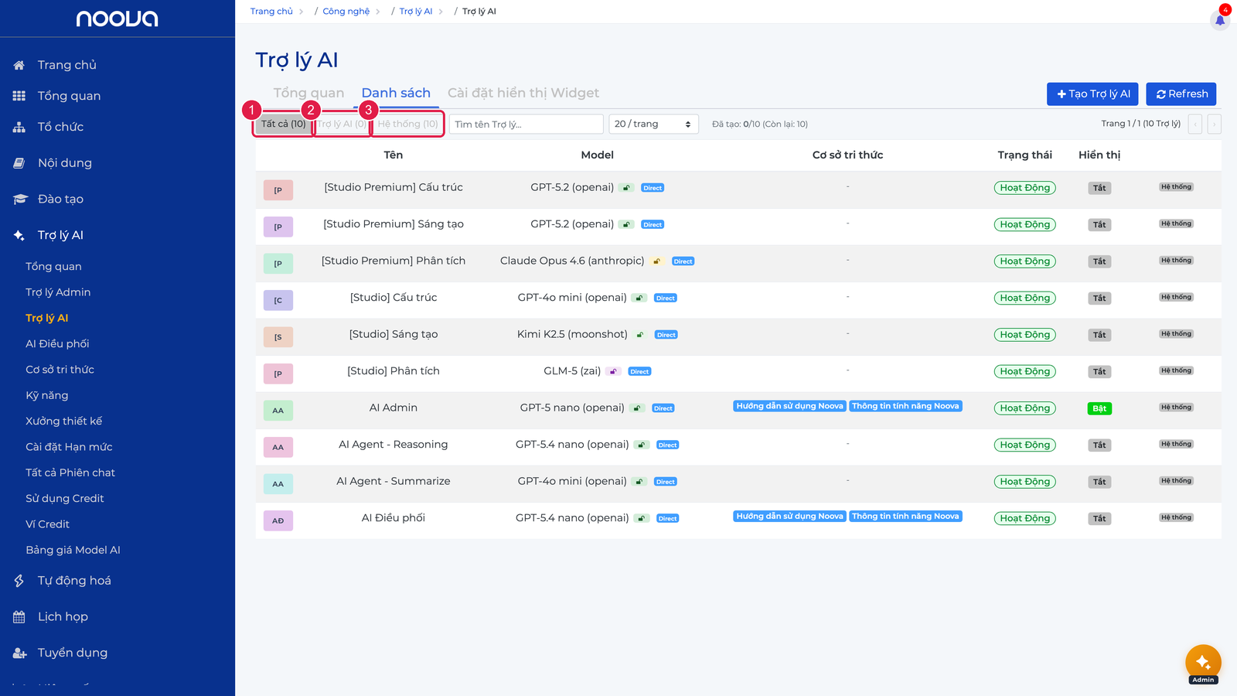Open AI Điều phối sidebar link
Screen dimensions: 1237x696
pyautogui.click(x=57, y=344)
